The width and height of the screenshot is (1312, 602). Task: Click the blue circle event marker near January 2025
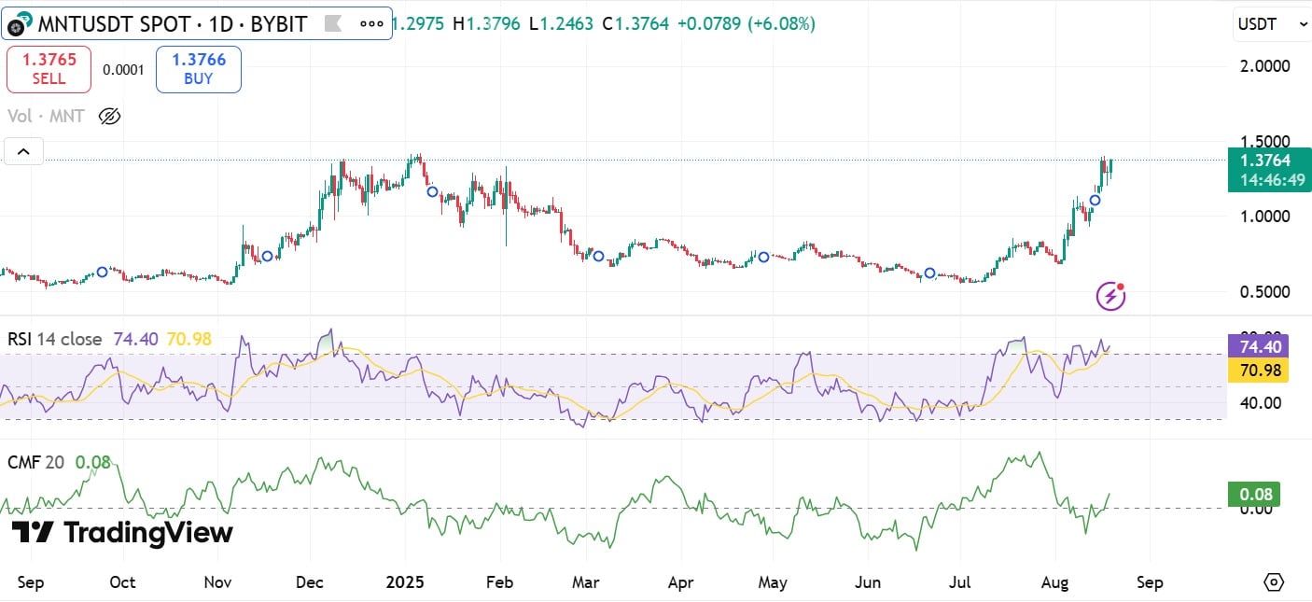(432, 191)
